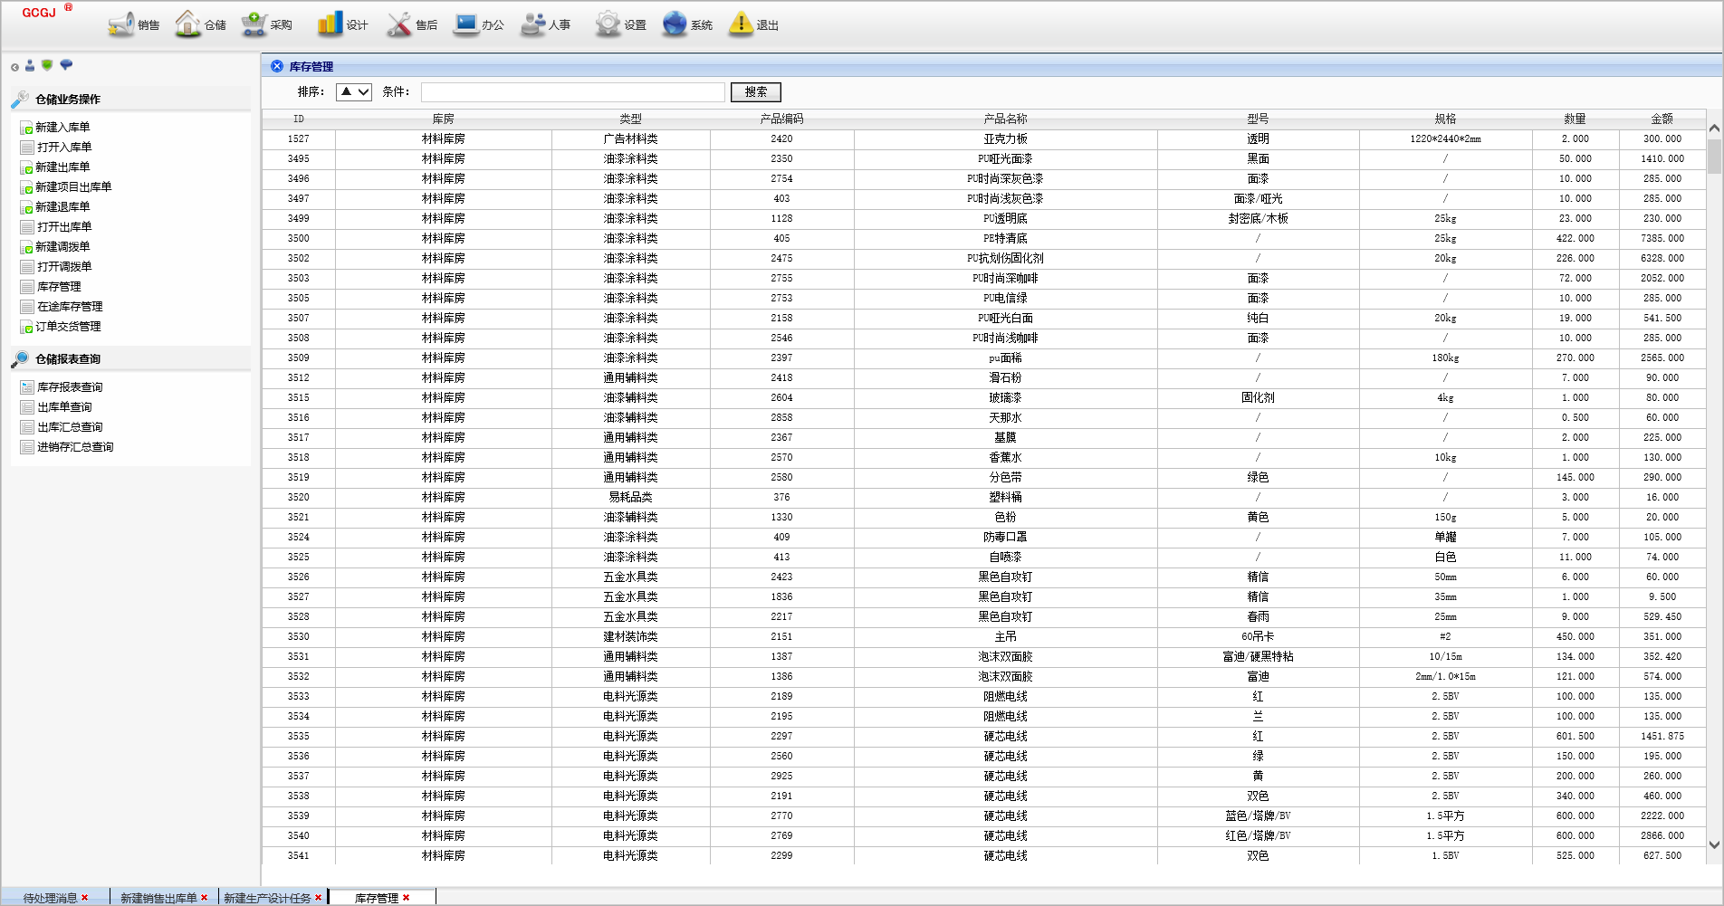
Task: Collapse the 仓储报表查询 section header
Action: click(68, 359)
